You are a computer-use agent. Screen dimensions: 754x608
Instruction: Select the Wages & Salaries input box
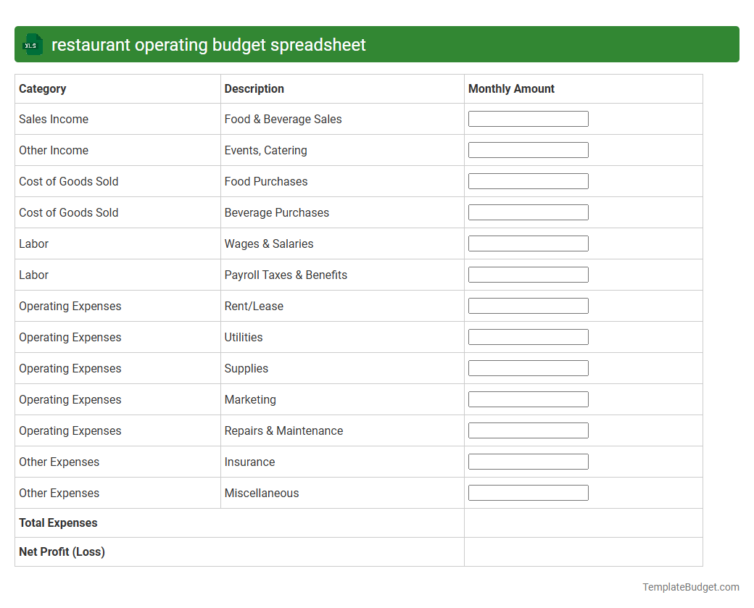pos(529,243)
